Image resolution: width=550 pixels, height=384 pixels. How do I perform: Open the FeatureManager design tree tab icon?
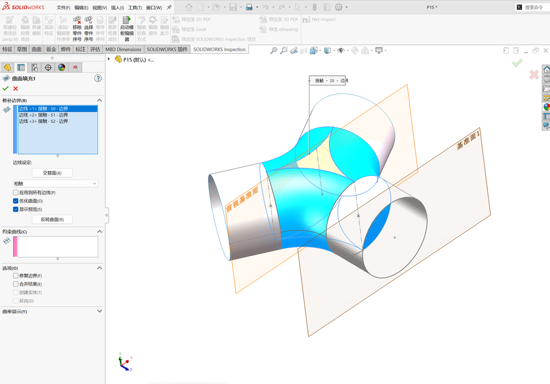coord(8,67)
